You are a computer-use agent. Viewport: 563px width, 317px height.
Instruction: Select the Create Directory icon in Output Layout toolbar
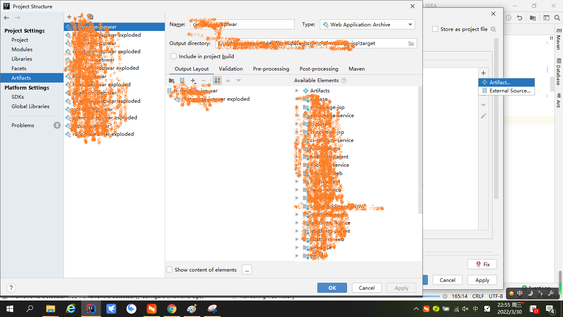click(x=171, y=80)
